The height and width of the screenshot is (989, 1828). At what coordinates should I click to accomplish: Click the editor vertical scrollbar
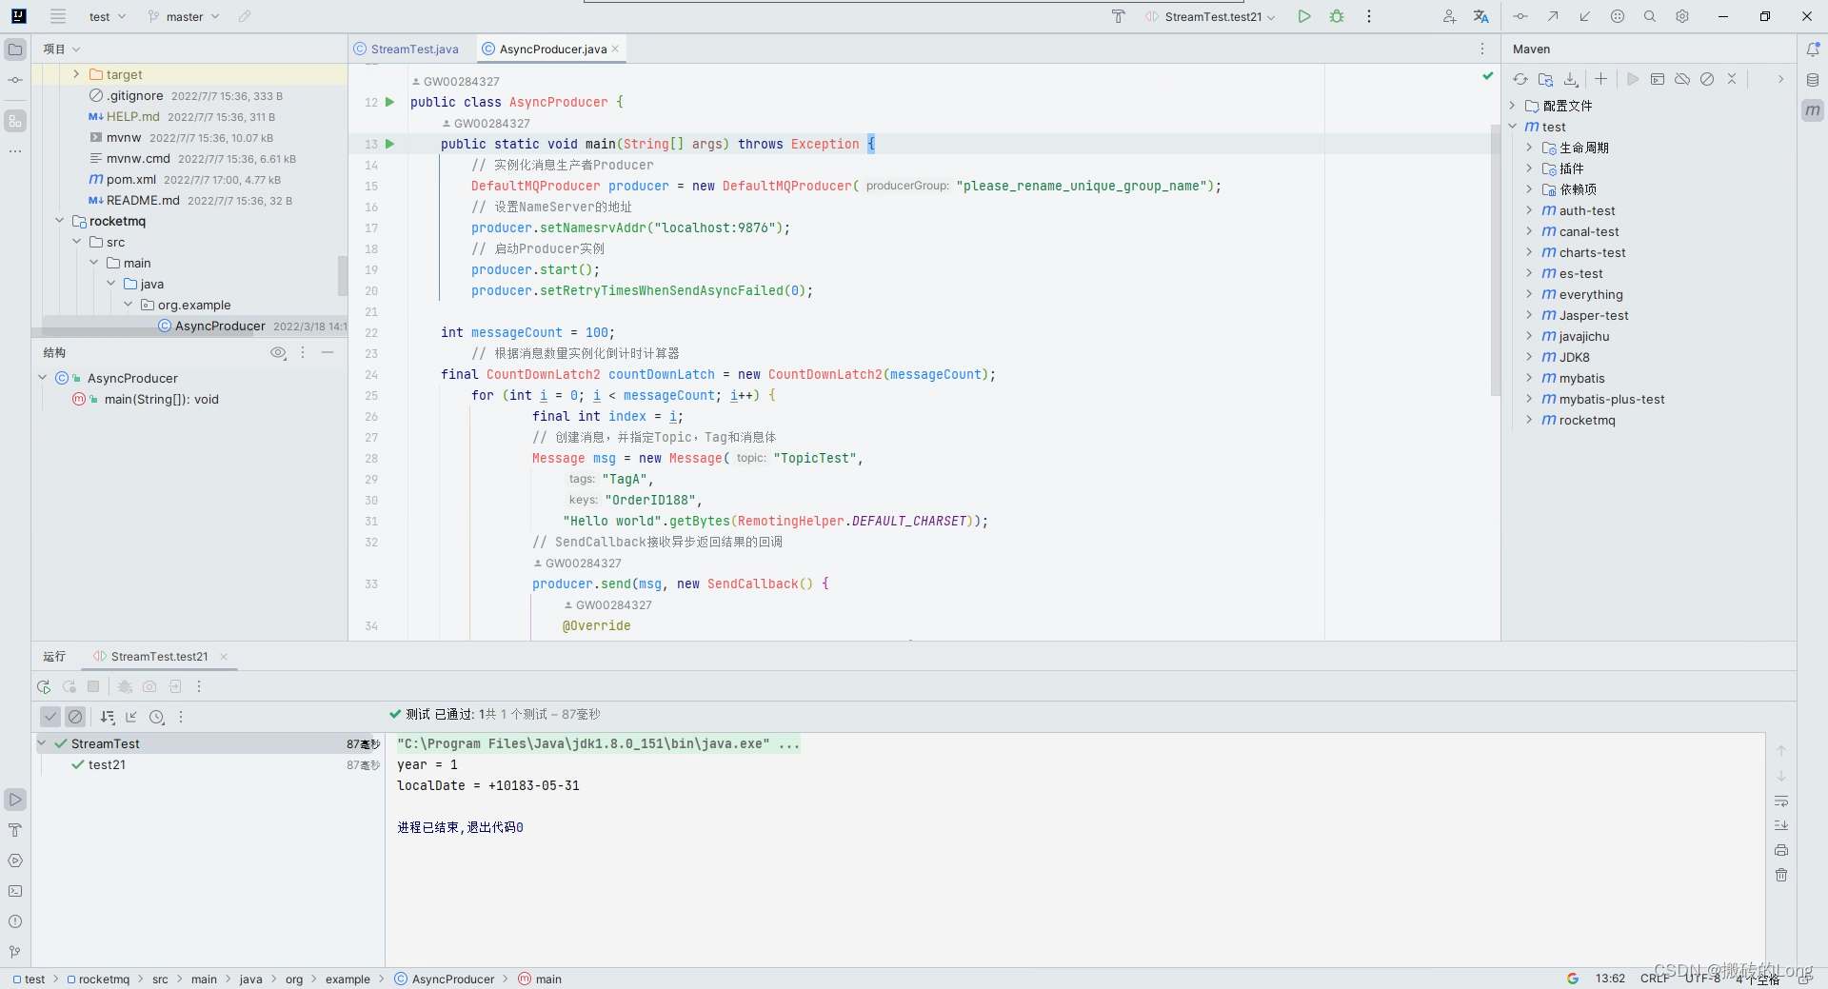(x=1495, y=261)
